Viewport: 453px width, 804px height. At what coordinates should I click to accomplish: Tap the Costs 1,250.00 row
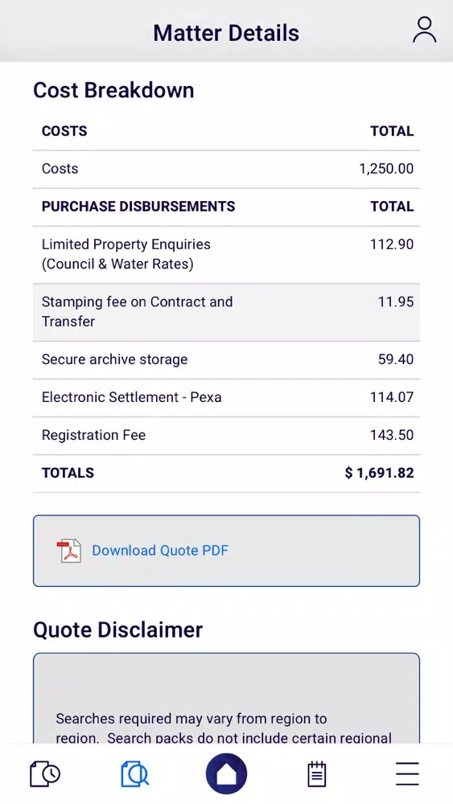point(226,169)
